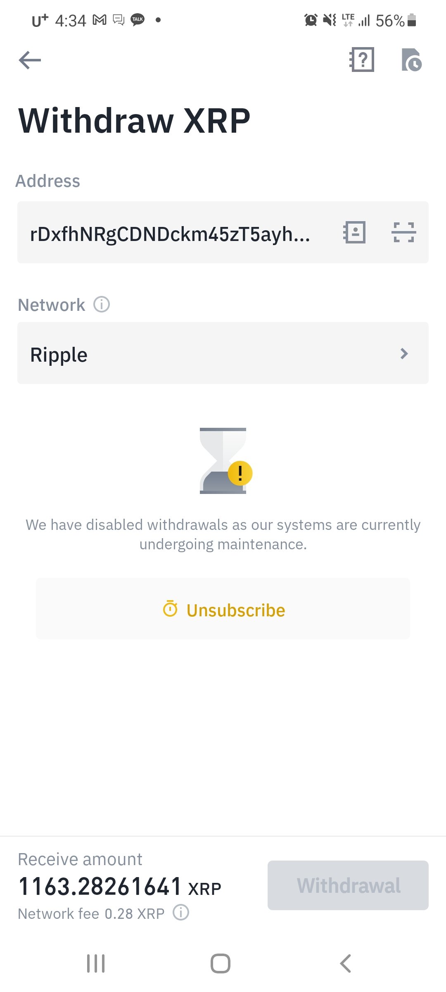Click the Unsubscribe button
The width and height of the screenshot is (446, 992).
point(223,610)
